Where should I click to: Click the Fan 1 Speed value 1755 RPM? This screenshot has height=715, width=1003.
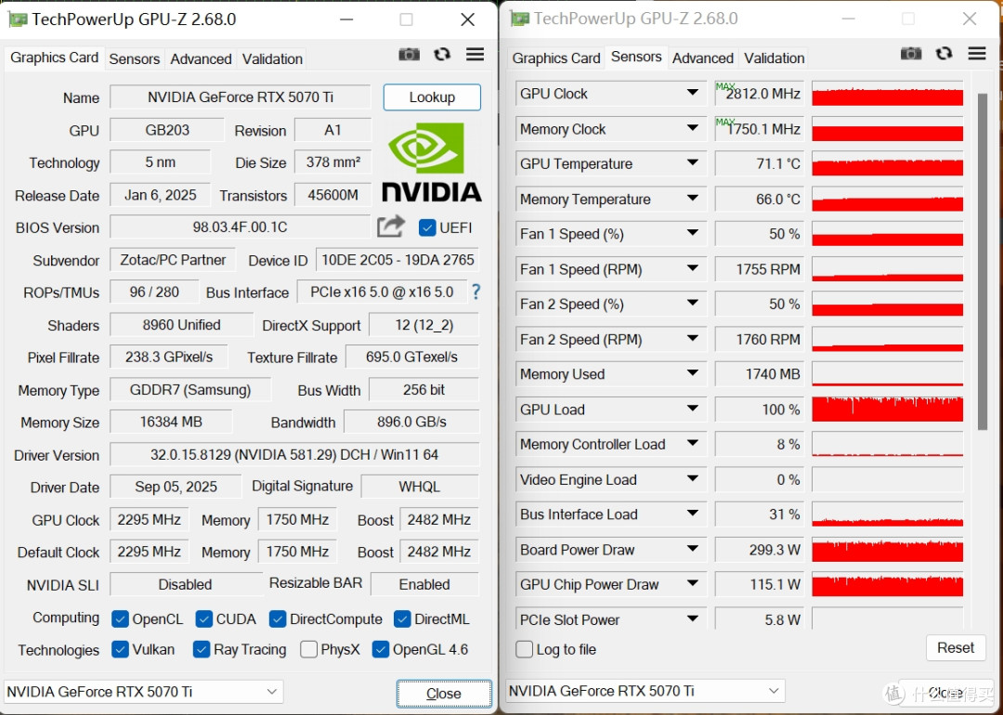[x=762, y=269]
